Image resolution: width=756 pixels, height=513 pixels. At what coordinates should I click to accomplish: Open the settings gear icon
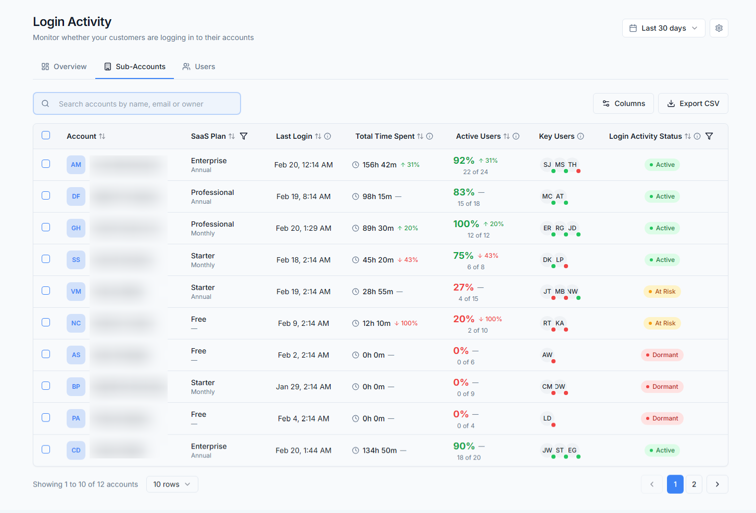719,28
